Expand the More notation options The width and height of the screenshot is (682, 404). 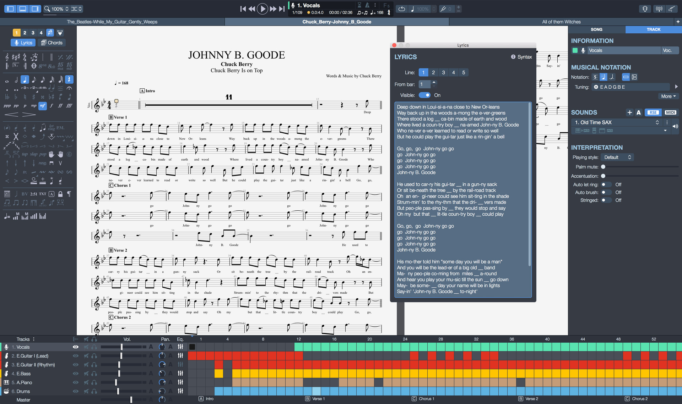point(667,96)
